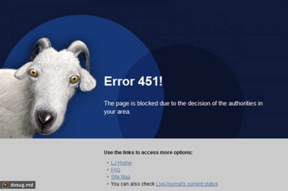
Task: Open the LJ Home link
Action: click(121, 163)
